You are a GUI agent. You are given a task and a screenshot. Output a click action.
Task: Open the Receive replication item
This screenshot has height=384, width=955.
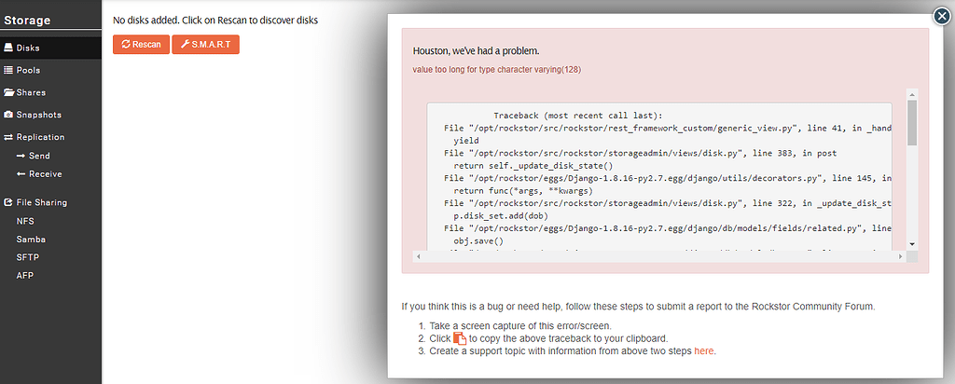coord(39,174)
